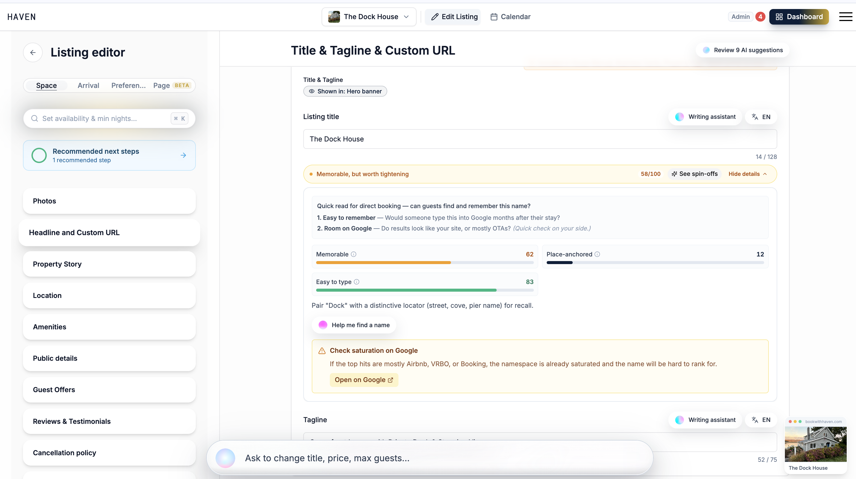Viewport: 856px width, 479px height.
Task: Toggle the Shown in: Hero banner pill
Action: click(345, 91)
